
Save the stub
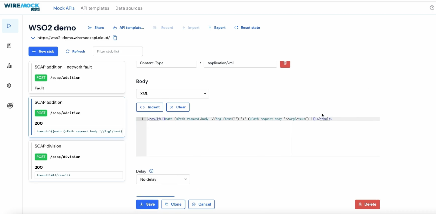pos(147,204)
